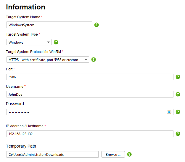Click the Temporary Path text field
Viewport: 185px width, 162px height.
tap(52, 154)
